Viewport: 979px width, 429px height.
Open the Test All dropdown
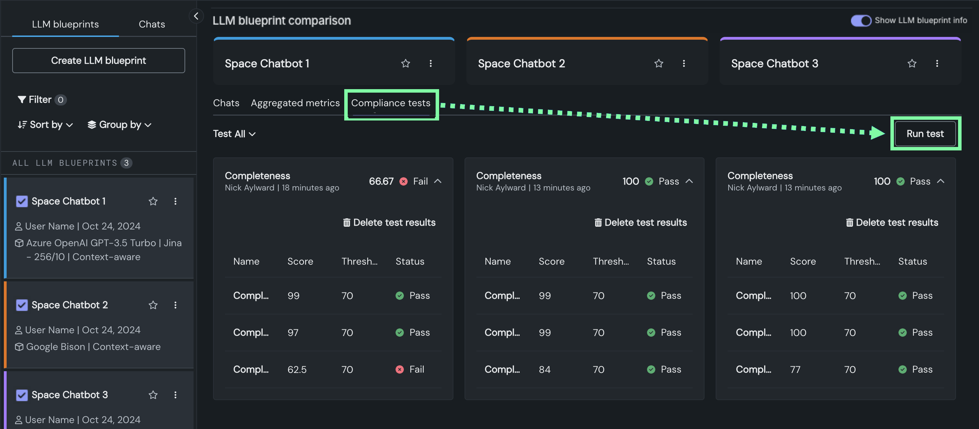point(234,134)
